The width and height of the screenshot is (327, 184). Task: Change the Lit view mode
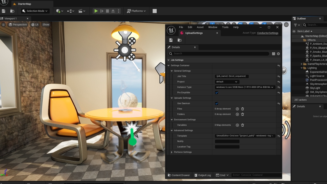click(35, 25)
